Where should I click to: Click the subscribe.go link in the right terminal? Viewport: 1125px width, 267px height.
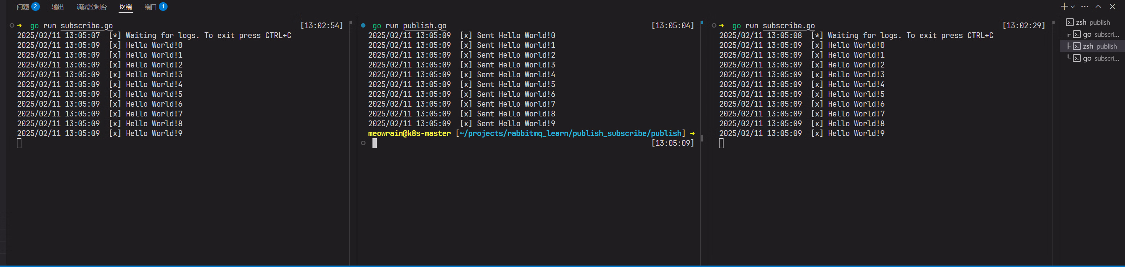(789, 26)
